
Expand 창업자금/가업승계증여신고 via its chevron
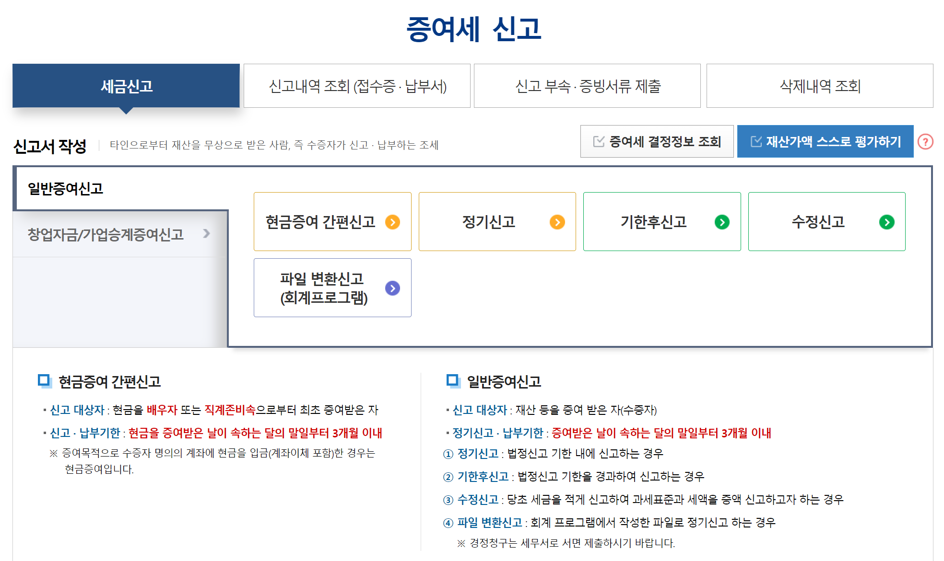coord(207,234)
